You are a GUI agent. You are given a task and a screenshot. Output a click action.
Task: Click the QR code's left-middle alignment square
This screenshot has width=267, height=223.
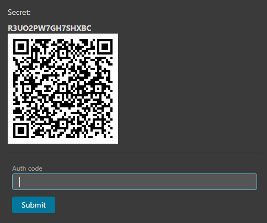pos(28,89)
